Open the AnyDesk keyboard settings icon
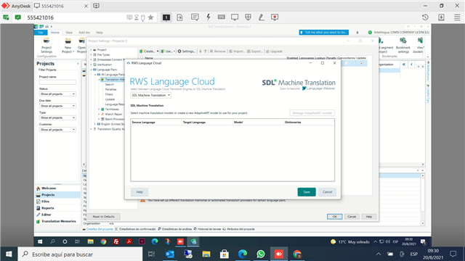This screenshot has width=465, height=261. point(221,17)
